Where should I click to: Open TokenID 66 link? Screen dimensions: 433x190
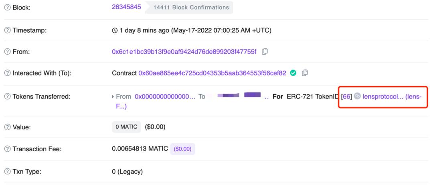(x=346, y=97)
